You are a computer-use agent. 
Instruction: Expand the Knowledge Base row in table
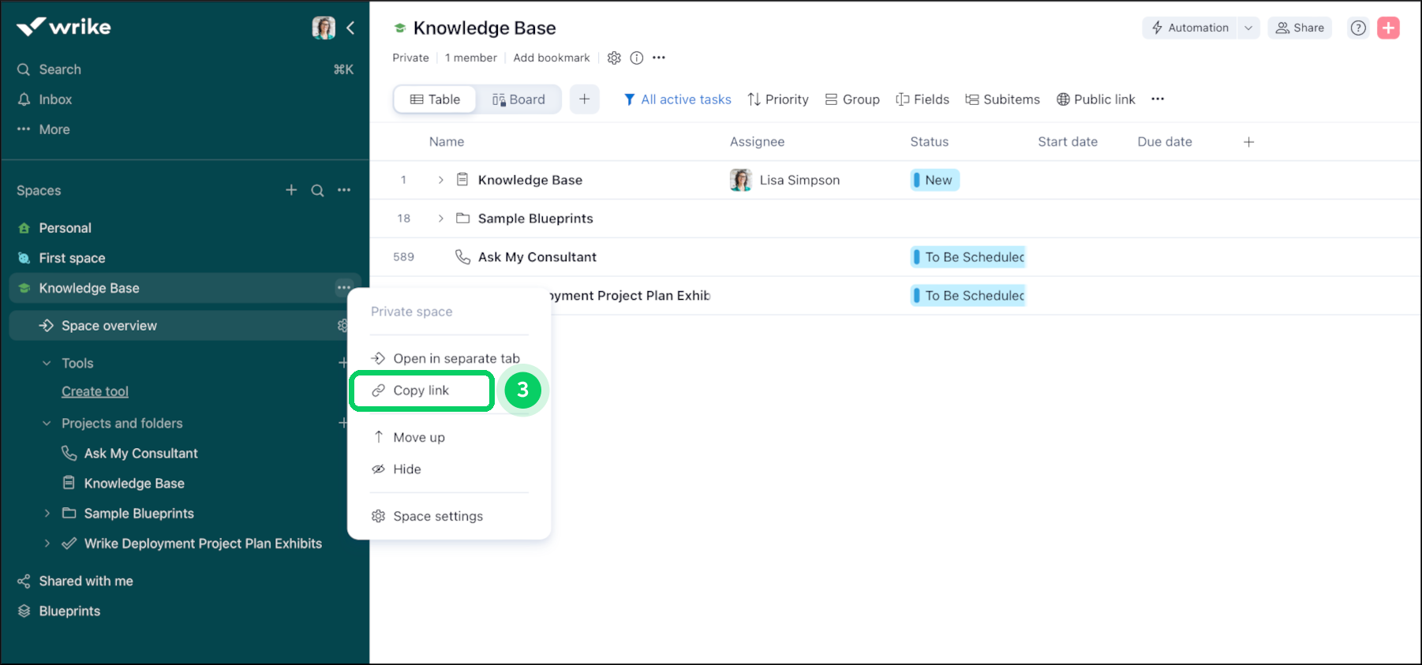click(440, 180)
